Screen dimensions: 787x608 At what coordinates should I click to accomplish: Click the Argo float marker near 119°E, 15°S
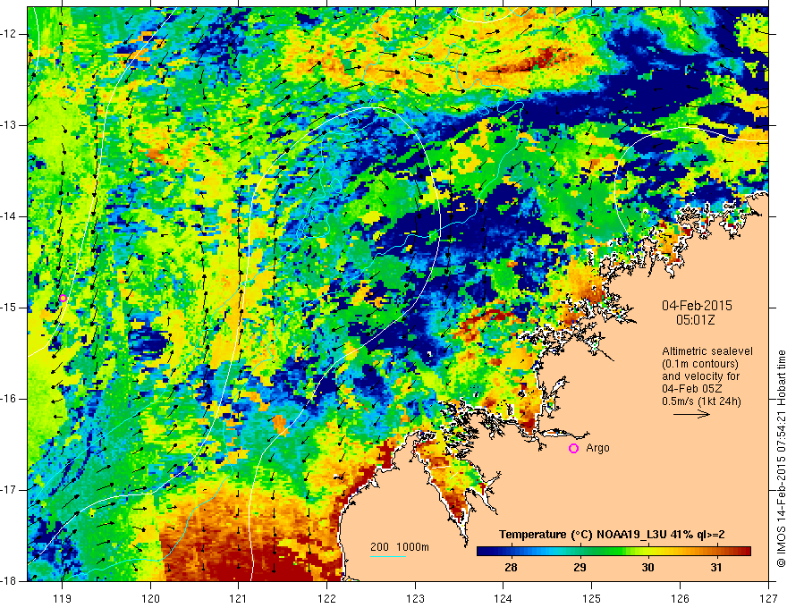[x=63, y=299]
